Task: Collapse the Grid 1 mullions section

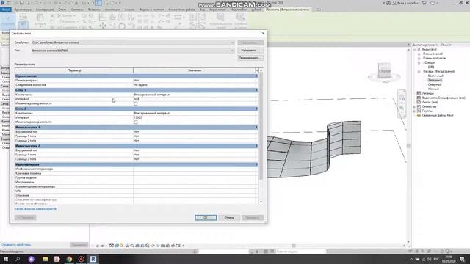Action: [256, 127]
